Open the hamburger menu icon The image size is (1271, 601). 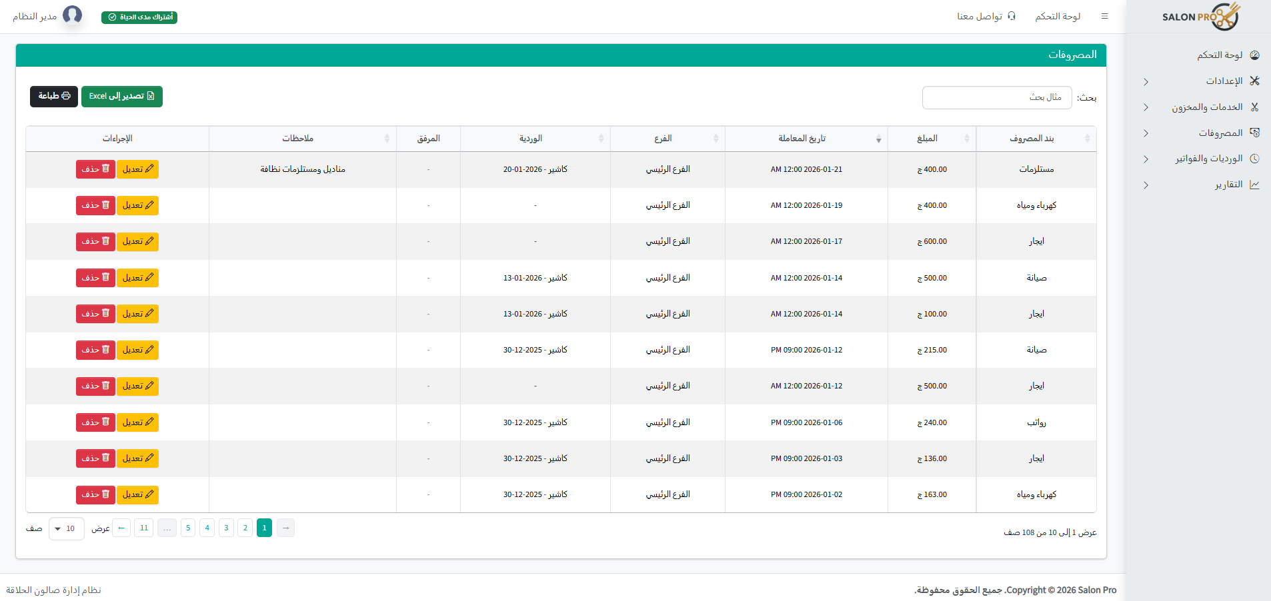coord(1104,16)
